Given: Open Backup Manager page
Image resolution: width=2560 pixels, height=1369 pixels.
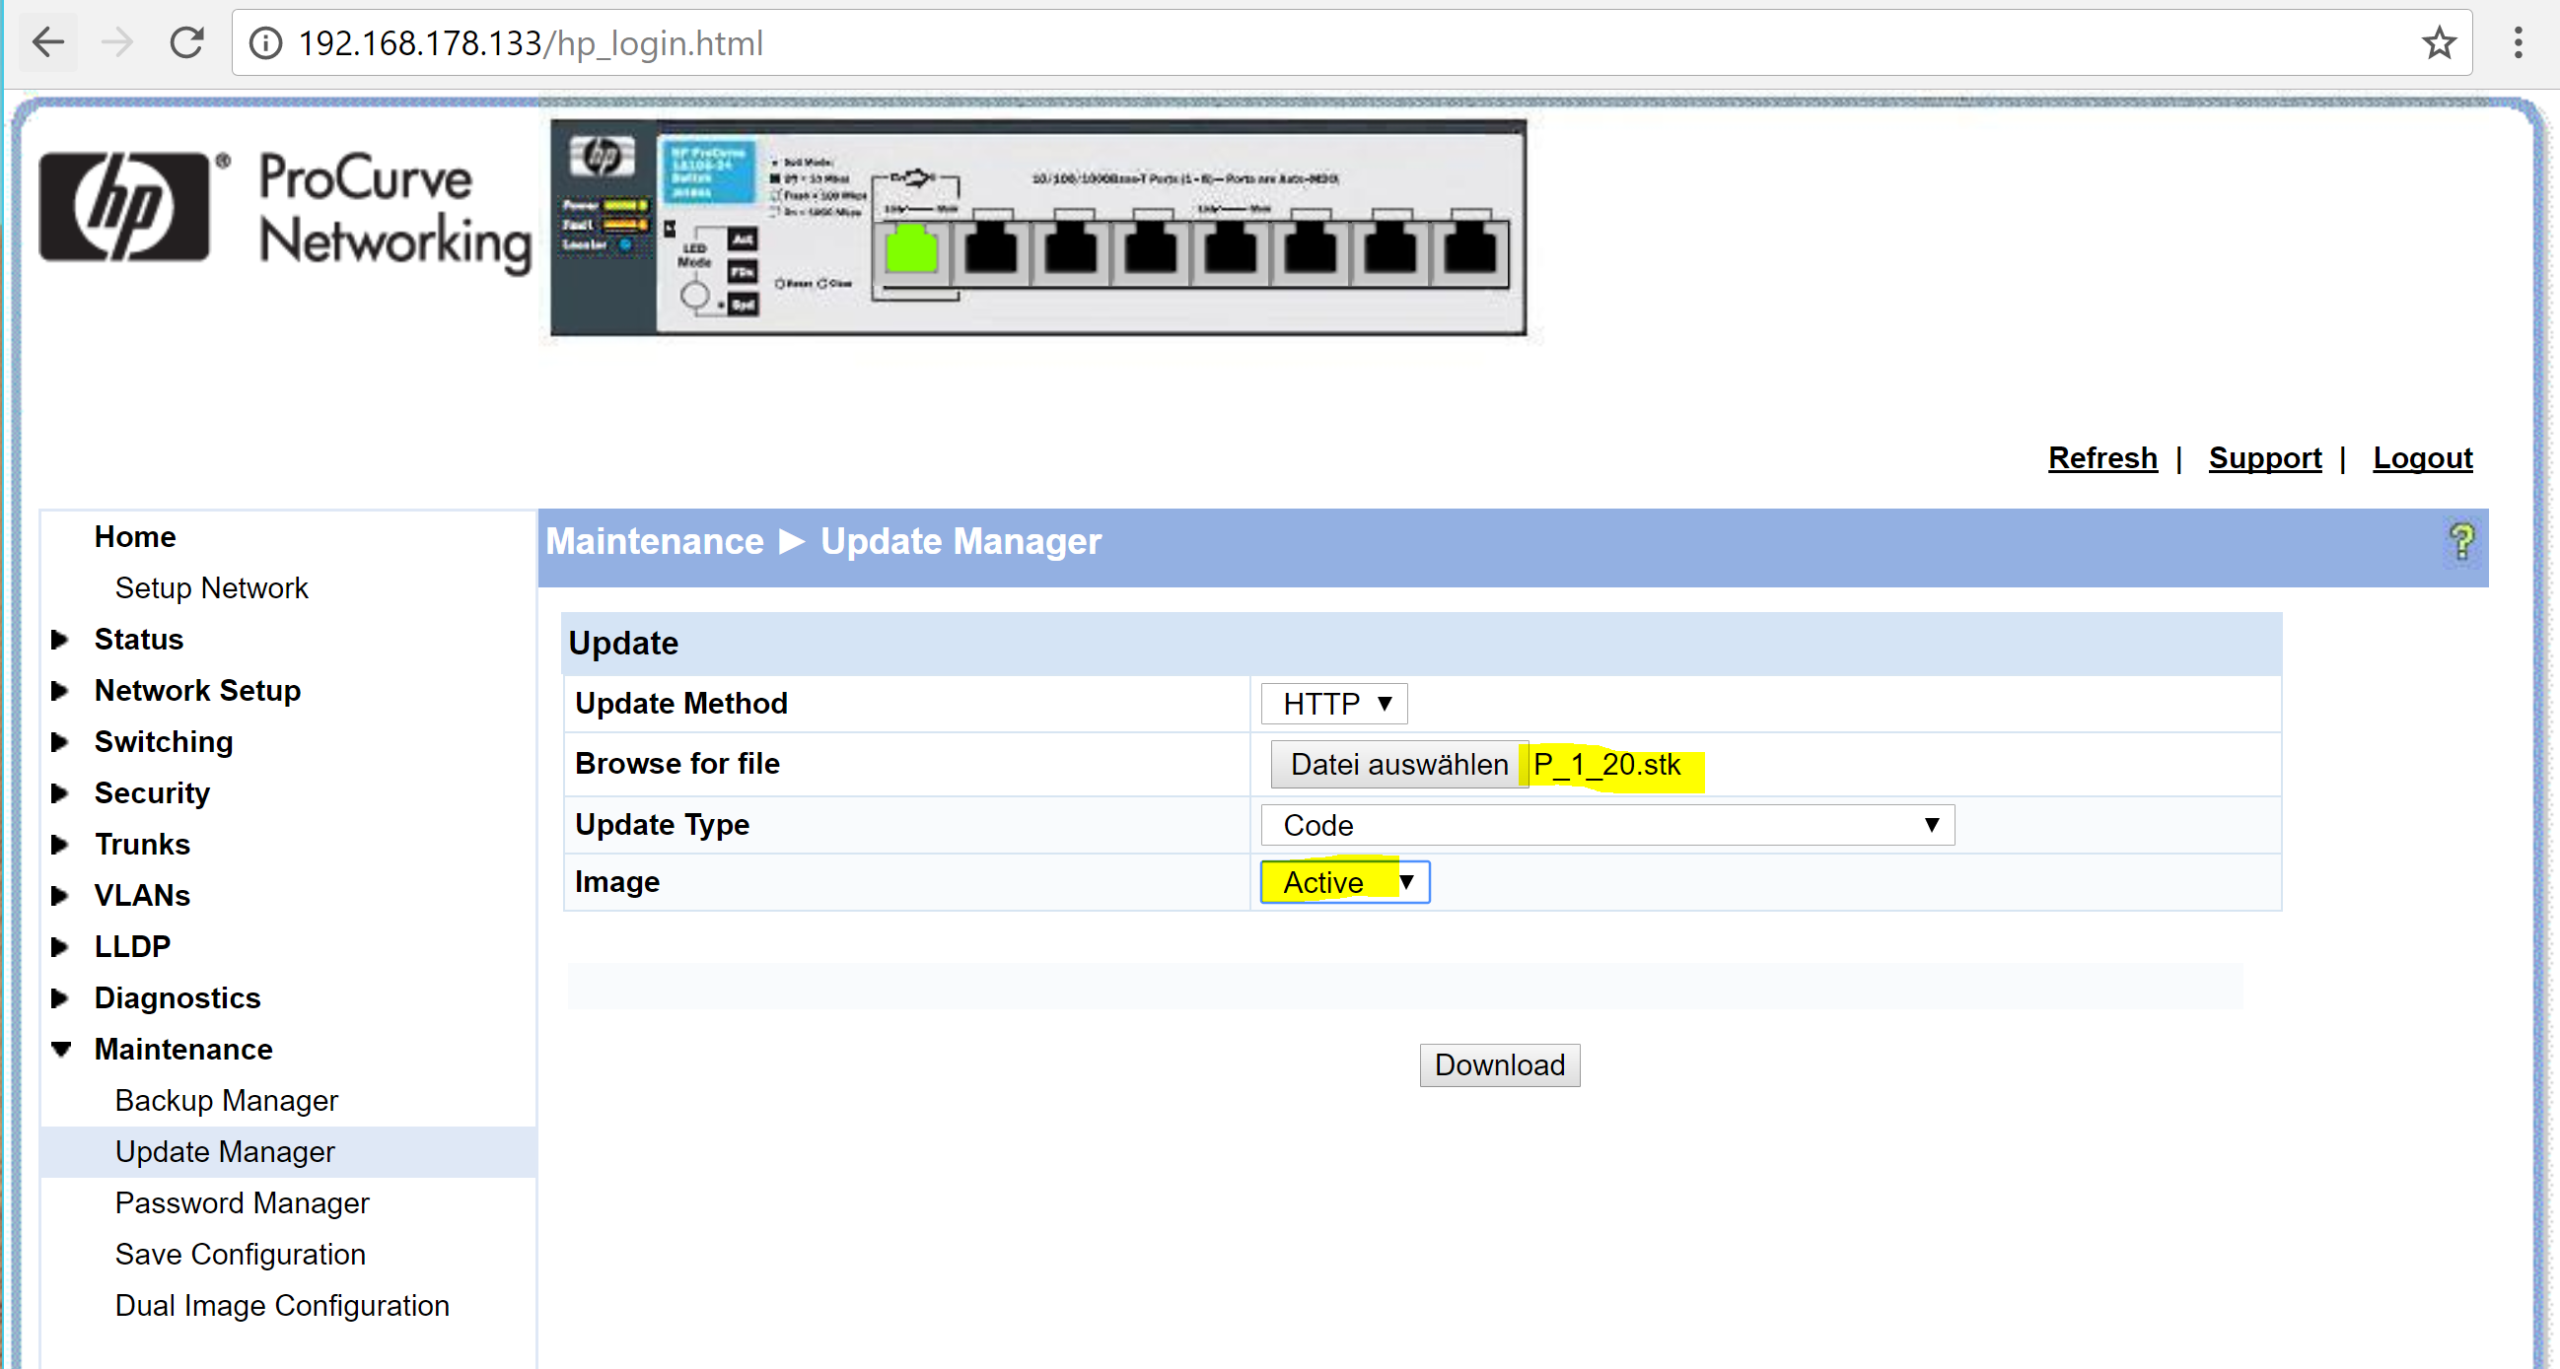Looking at the screenshot, I should click(226, 1101).
